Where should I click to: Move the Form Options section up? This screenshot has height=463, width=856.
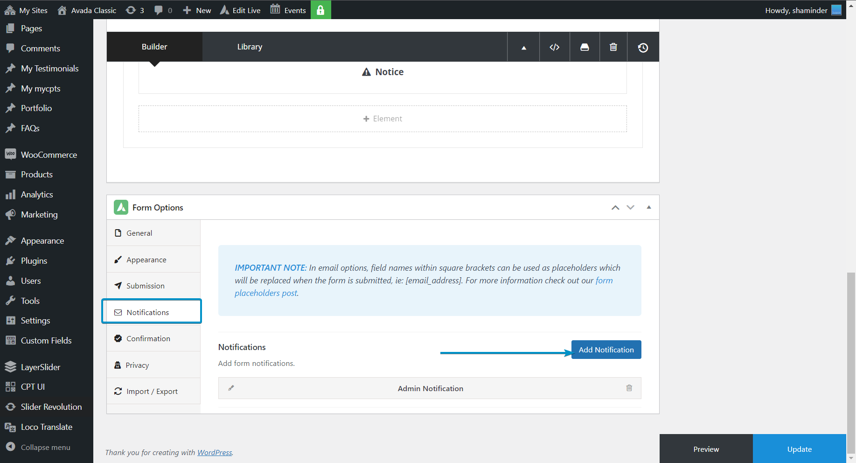615,207
